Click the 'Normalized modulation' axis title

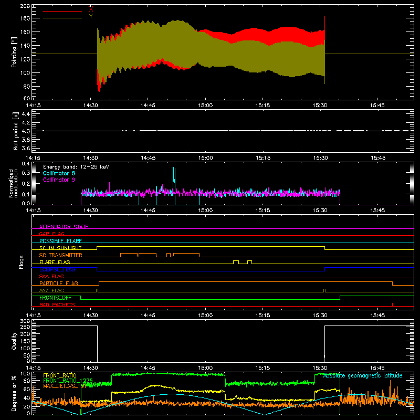pyautogui.click(x=14, y=183)
